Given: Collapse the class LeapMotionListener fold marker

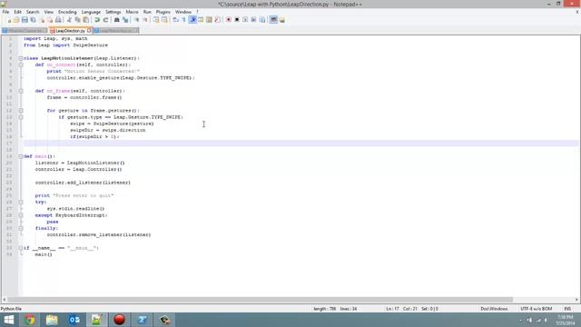Looking at the screenshot, I should pyautogui.click(x=21, y=58).
